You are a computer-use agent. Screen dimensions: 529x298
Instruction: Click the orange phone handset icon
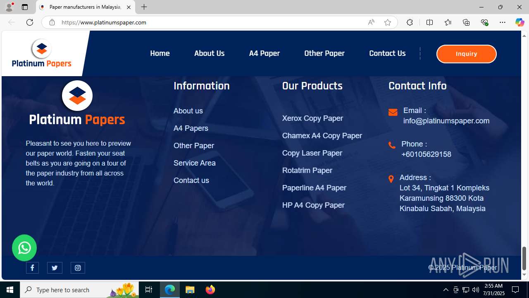coord(392,145)
